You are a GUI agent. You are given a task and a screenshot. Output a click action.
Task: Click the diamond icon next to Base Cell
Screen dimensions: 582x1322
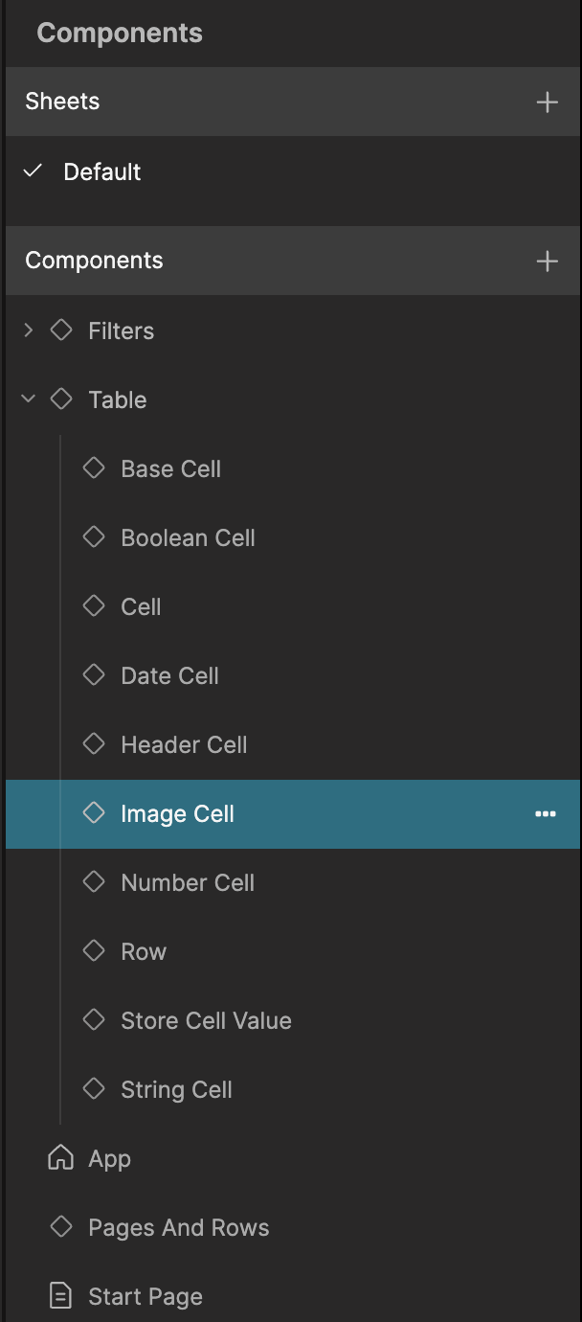click(x=94, y=468)
